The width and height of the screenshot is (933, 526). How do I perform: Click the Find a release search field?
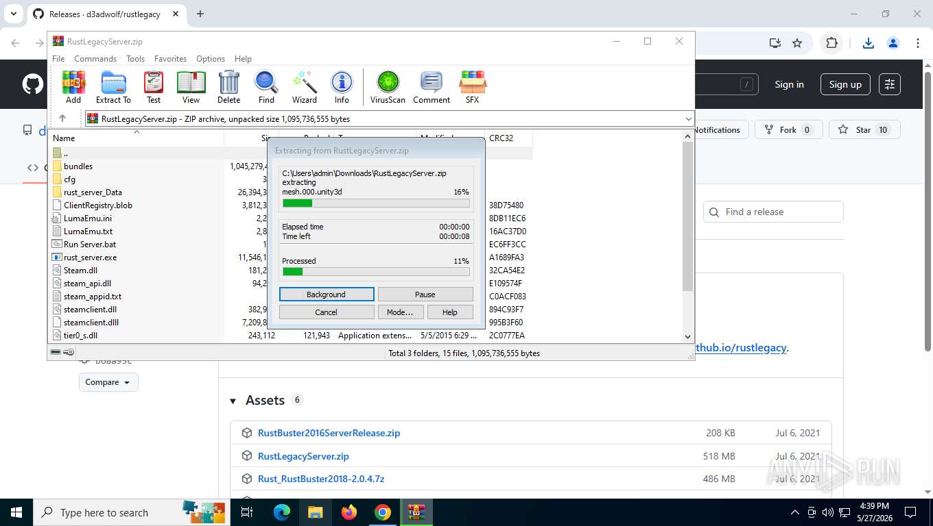point(773,212)
